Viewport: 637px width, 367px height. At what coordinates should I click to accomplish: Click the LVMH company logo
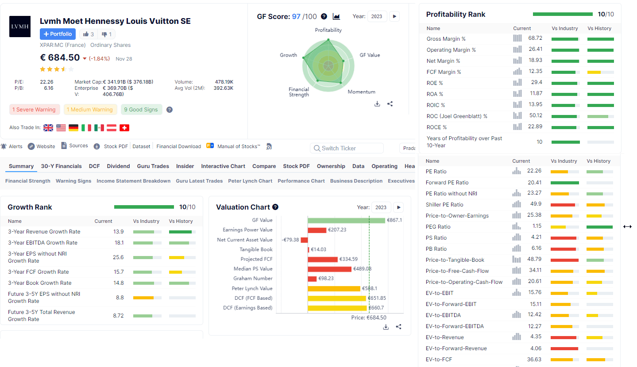[20, 27]
